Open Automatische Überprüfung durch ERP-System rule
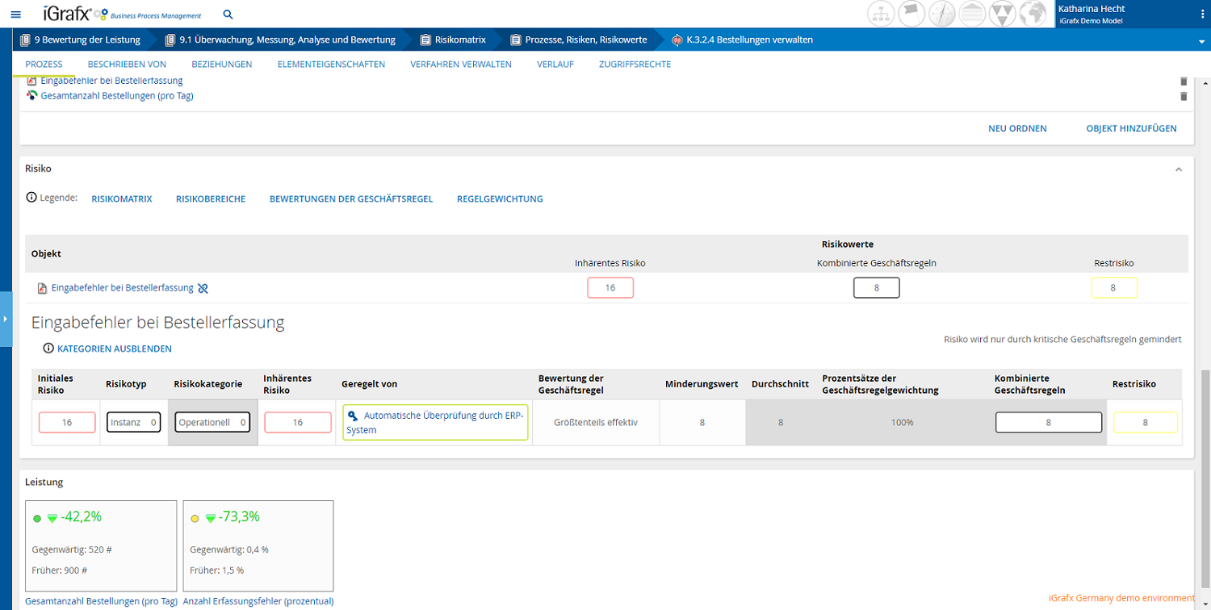Viewport: 1211px width, 610px height. coord(435,423)
